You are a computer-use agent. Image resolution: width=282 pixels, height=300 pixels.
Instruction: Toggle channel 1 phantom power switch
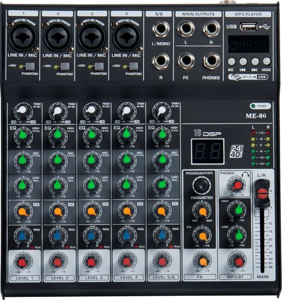pyautogui.click(x=30, y=67)
